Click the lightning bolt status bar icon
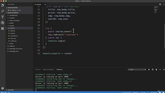165x93 pixels. tap(9, 92)
